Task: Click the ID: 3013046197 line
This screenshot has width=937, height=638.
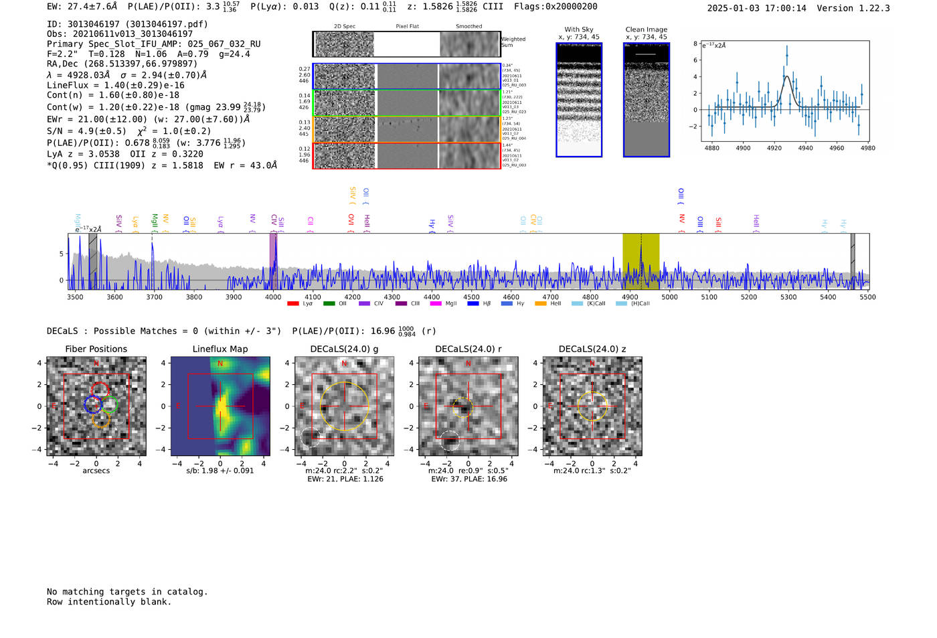Action: [127, 24]
